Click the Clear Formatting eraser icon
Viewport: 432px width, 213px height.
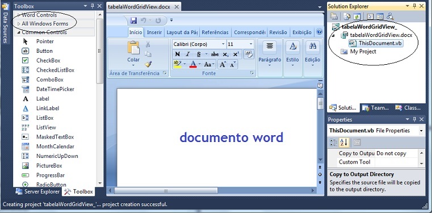249,54
